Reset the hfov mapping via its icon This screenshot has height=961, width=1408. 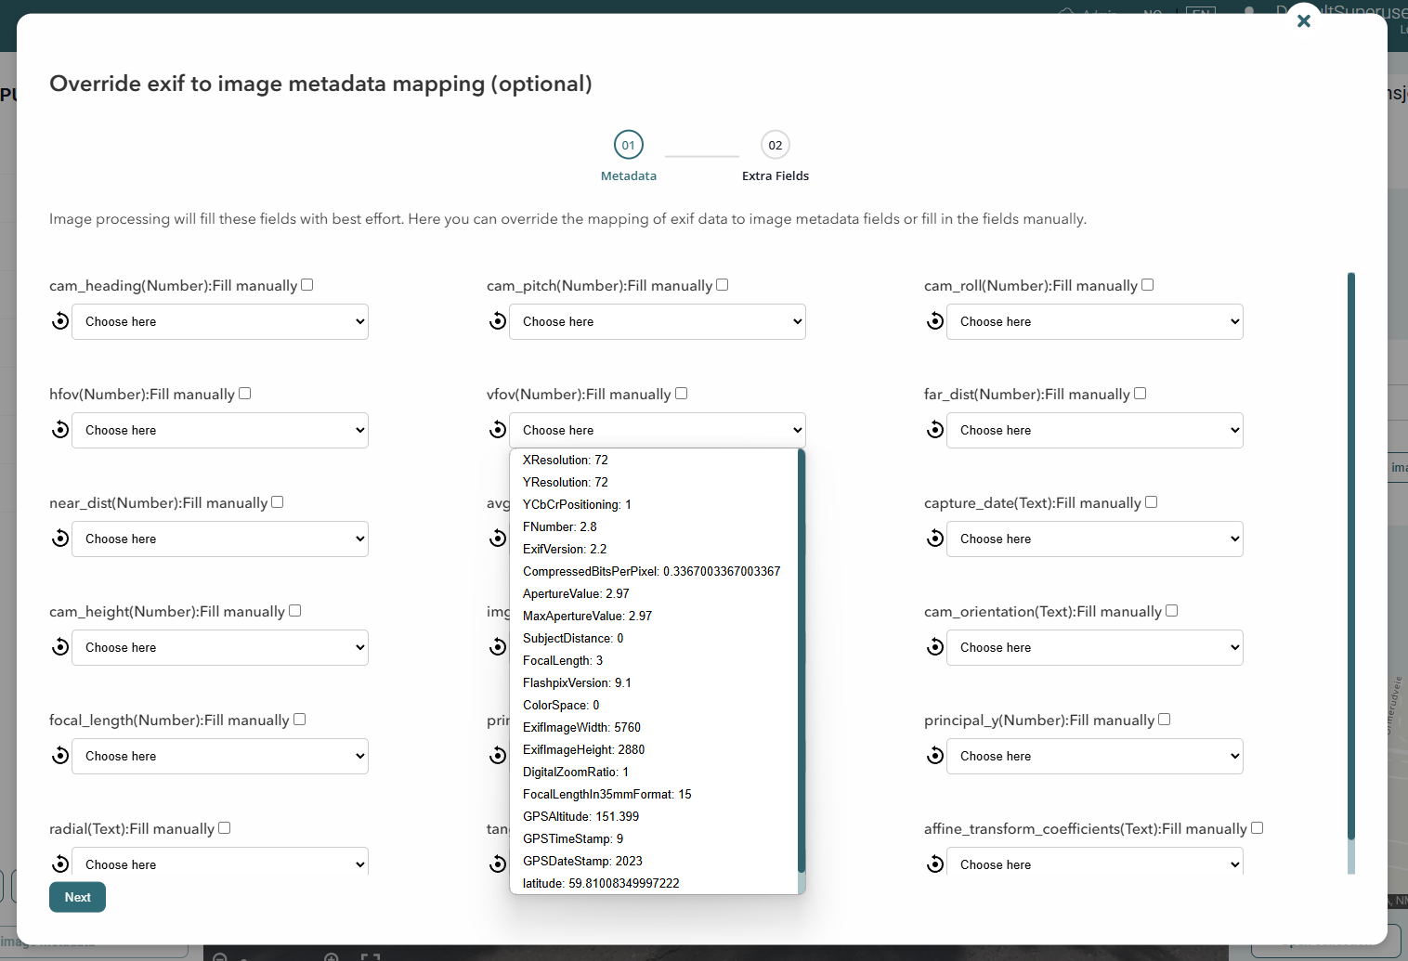[60, 430]
